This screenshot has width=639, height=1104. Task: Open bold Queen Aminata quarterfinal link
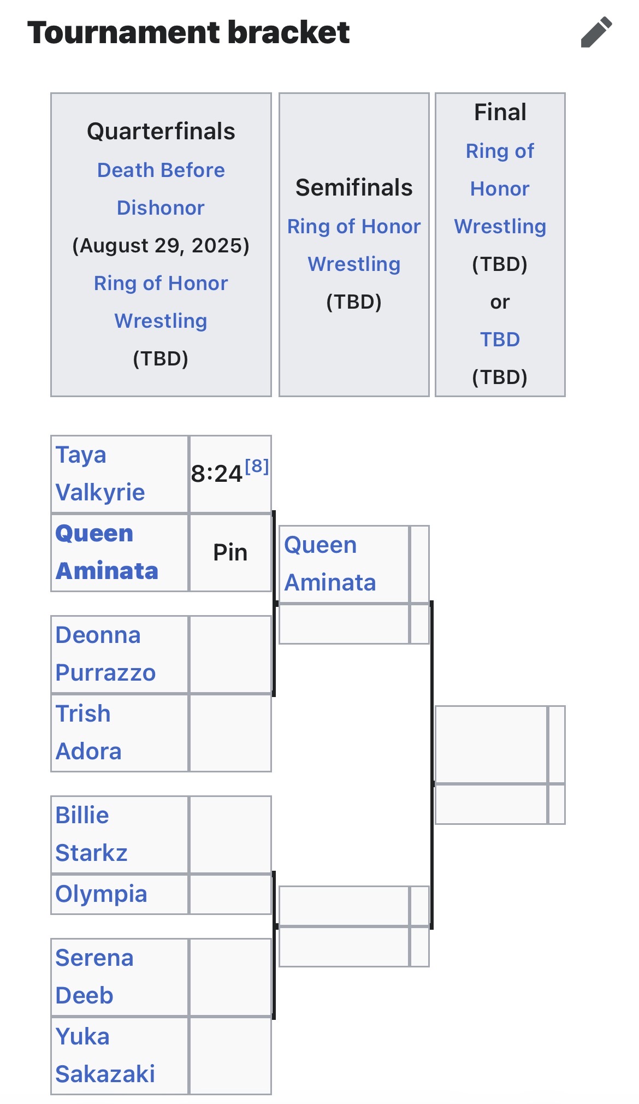pyautogui.click(x=106, y=552)
